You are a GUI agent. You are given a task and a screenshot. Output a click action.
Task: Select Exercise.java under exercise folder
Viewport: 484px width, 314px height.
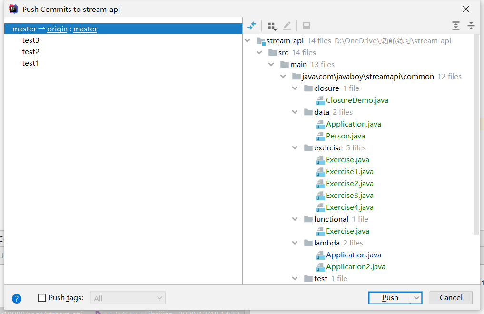[x=347, y=160]
